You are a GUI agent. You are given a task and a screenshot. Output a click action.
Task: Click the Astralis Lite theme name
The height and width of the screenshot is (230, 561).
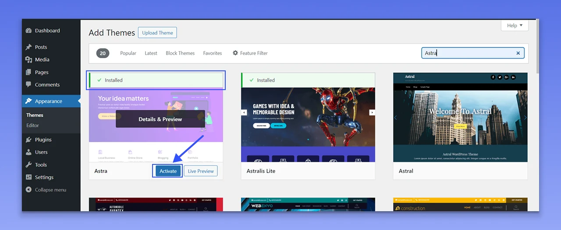point(261,171)
